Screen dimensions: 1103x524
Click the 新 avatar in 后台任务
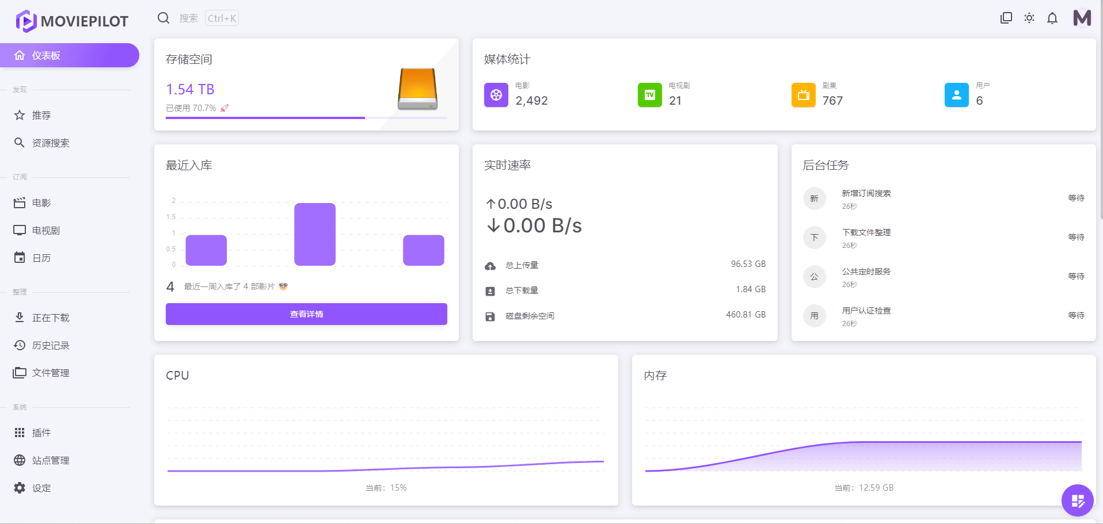click(x=815, y=198)
